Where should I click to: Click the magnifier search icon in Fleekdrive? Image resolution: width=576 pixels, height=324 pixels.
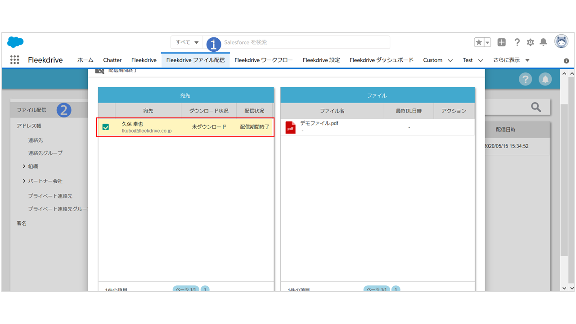(x=535, y=107)
